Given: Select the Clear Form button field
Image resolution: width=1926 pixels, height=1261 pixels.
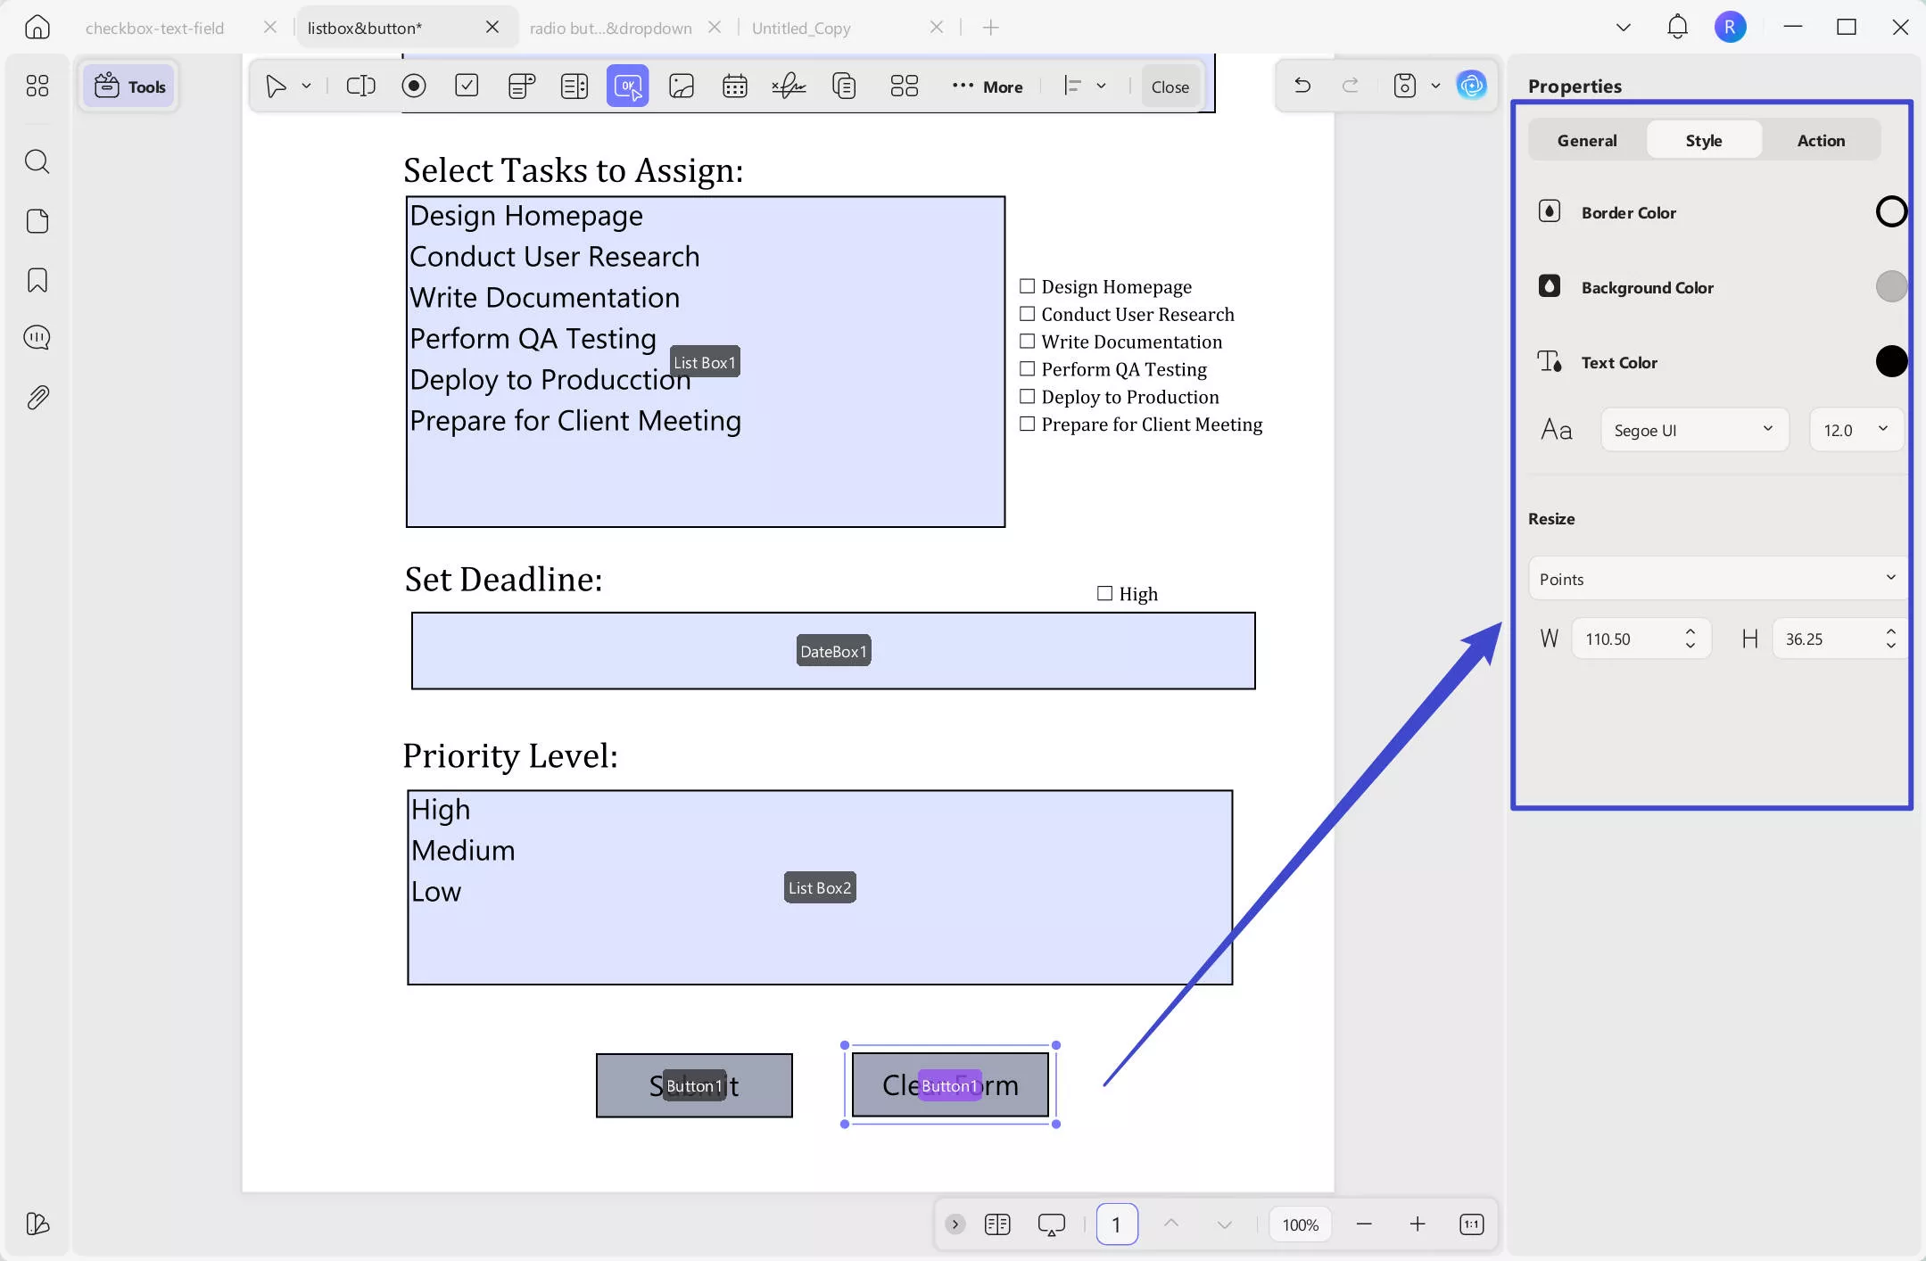Looking at the screenshot, I should (x=950, y=1084).
